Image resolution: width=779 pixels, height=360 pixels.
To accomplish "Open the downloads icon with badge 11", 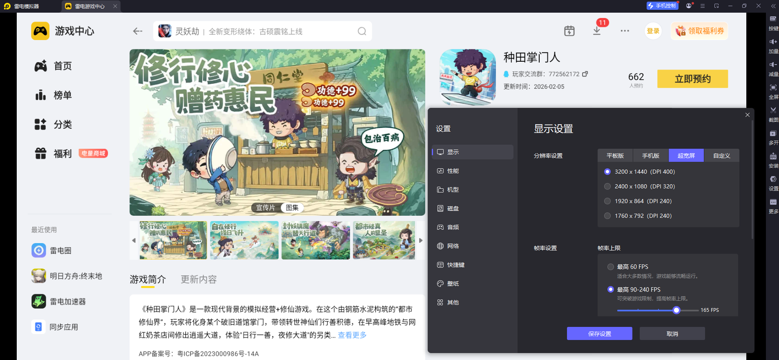I will 597,31.
